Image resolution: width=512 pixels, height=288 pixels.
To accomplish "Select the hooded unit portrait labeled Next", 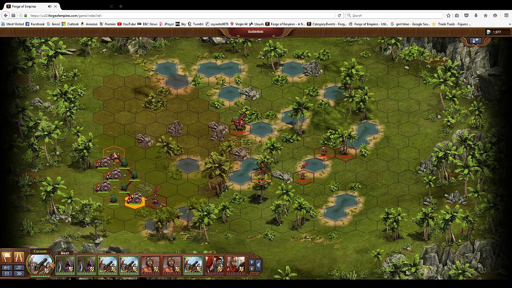I will [x=65, y=265].
